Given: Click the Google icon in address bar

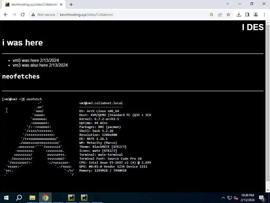Looking at the screenshot, I should click(x=211, y=15).
